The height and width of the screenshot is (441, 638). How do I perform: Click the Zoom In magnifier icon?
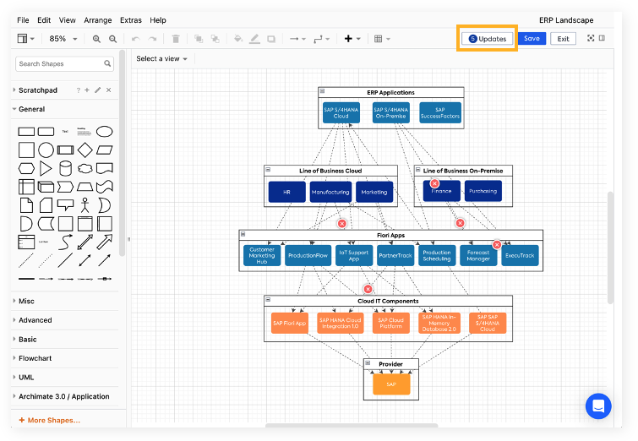(x=96, y=39)
